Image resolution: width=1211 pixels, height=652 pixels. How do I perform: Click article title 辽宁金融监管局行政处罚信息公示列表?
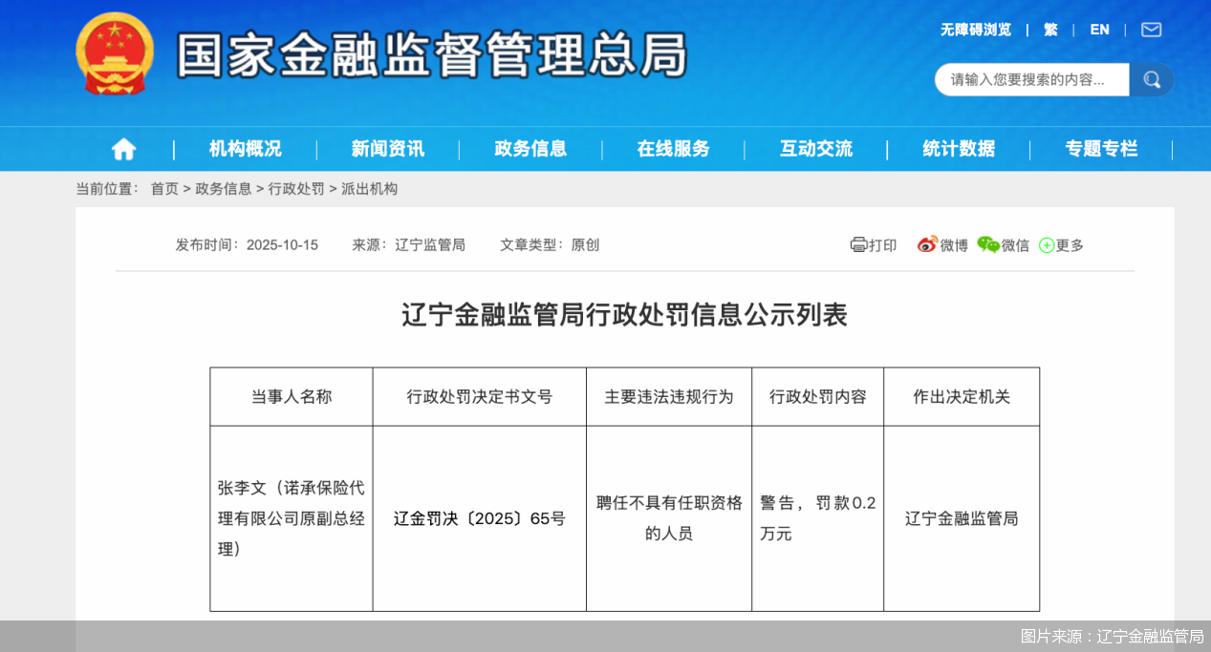pyautogui.click(x=625, y=314)
